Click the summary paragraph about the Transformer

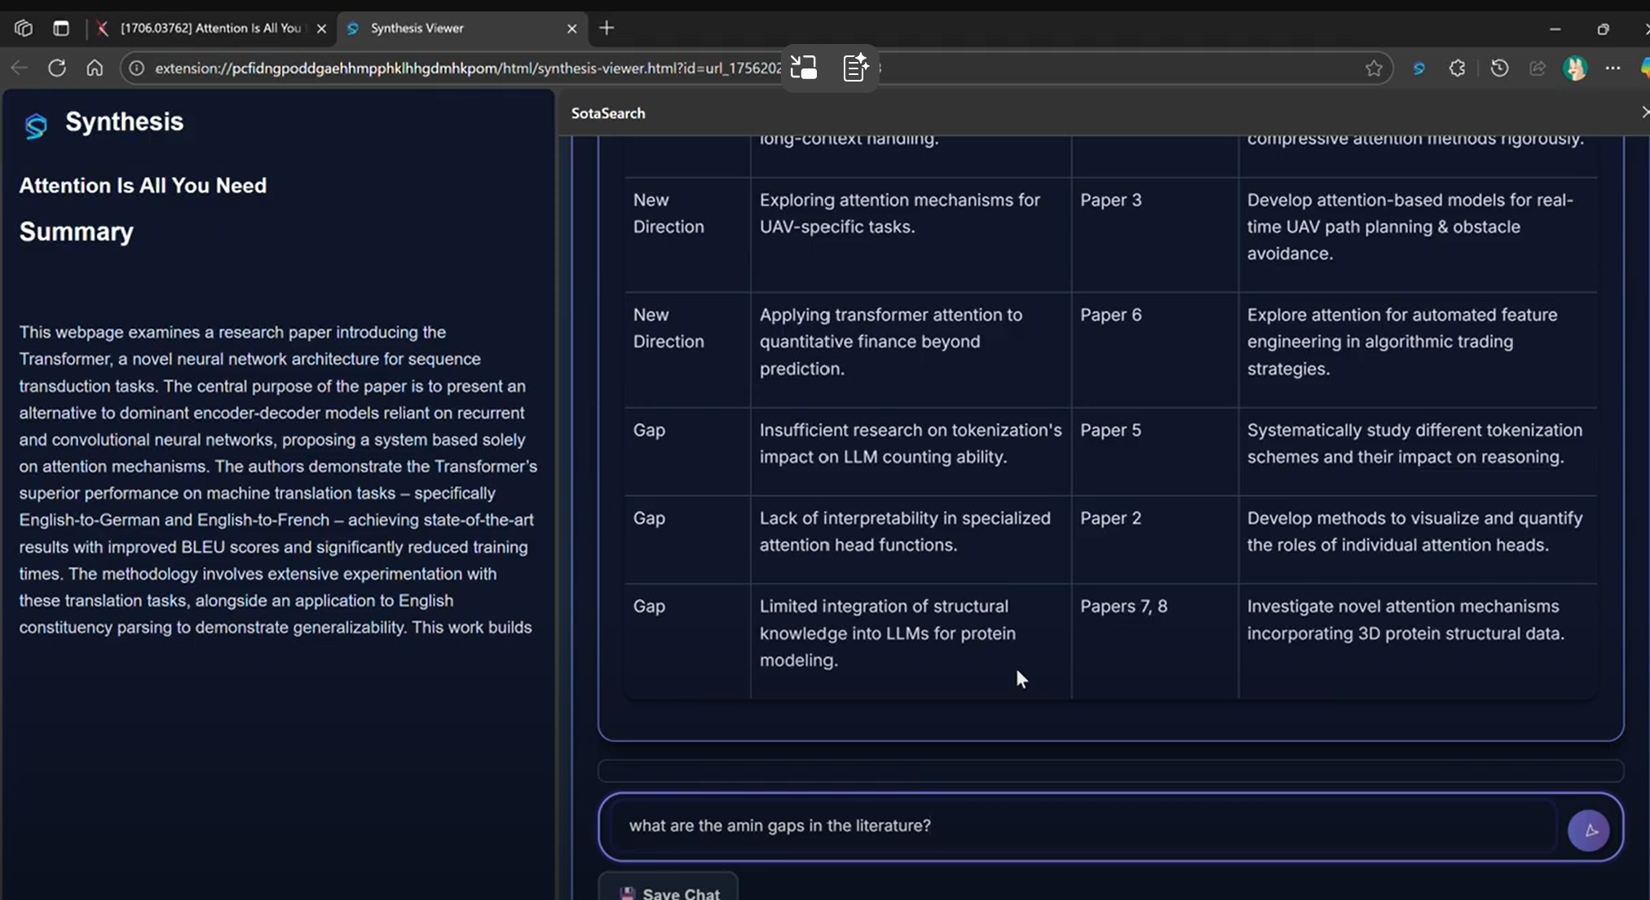(278, 479)
